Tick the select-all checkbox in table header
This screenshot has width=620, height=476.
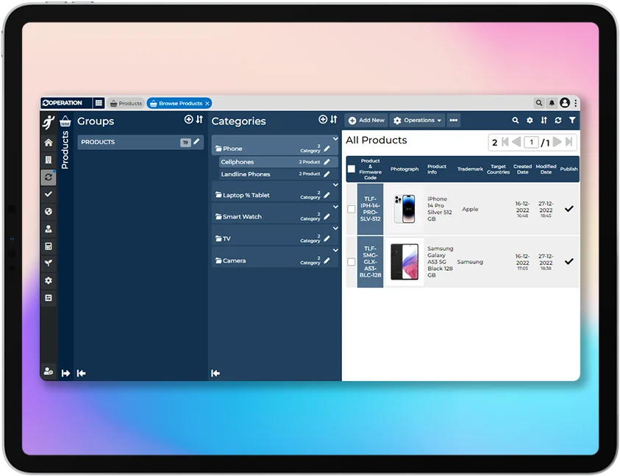(351, 169)
